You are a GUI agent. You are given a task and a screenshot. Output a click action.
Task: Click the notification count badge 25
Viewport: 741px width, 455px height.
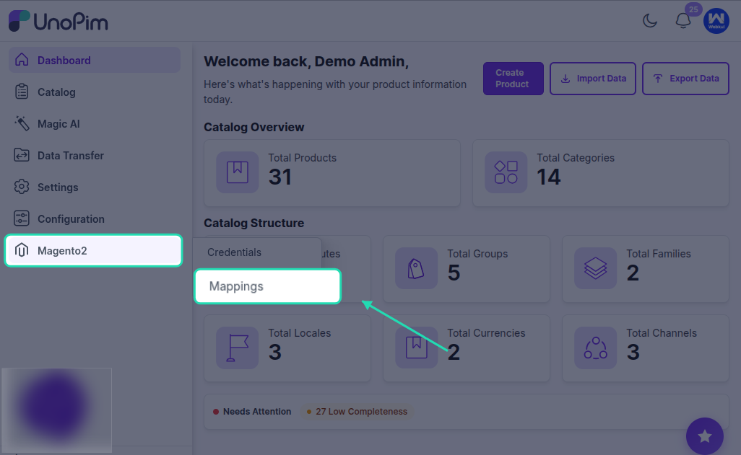pyautogui.click(x=693, y=9)
